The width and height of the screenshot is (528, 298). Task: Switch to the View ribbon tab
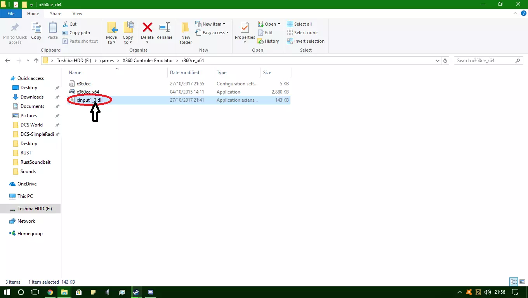77,14
